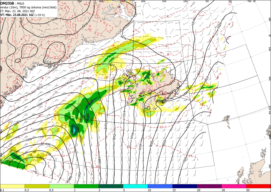Click the red 50+ legend swatch

[258, 186]
